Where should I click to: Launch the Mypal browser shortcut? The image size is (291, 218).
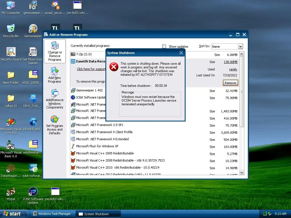(11, 194)
